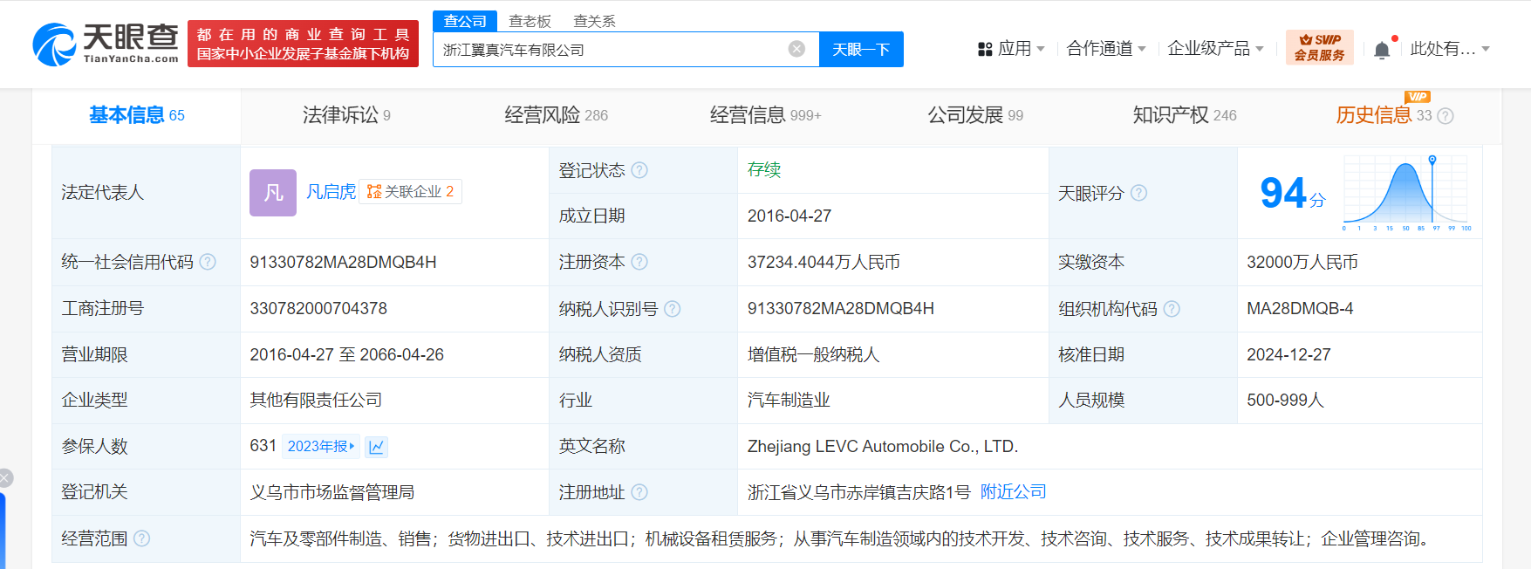The height and width of the screenshot is (569, 1531).
Task: Show help for 登记状态 question icon
Action: coord(639,170)
